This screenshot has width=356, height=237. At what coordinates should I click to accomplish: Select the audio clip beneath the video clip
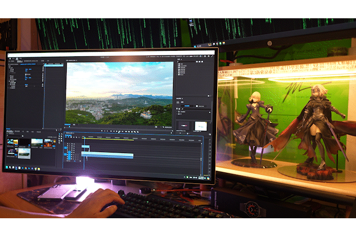click(107, 156)
